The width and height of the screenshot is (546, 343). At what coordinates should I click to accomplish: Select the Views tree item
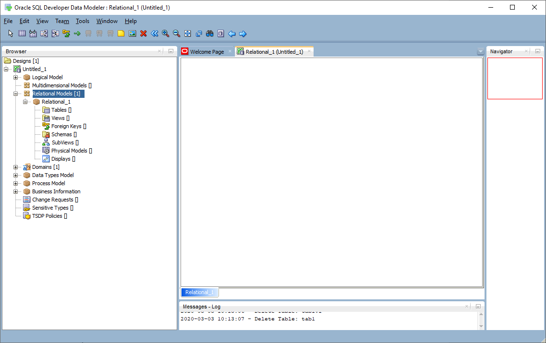(60, 118)
